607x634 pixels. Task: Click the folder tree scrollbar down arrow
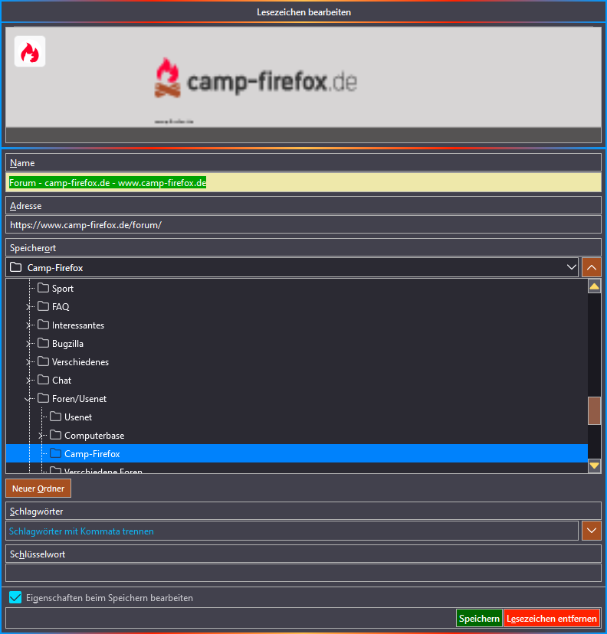(x=594, y=466)
